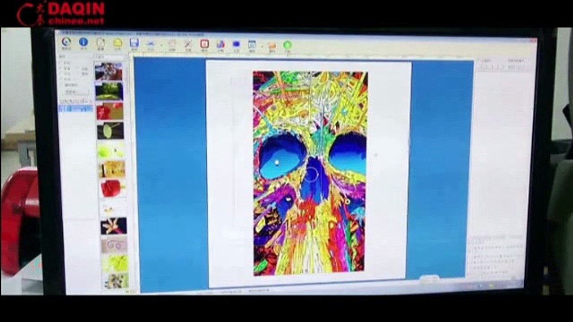Viewport: 573px width, 322px height.
Task: Open the blue info icon in the toolbar
Action: (83, 42)
